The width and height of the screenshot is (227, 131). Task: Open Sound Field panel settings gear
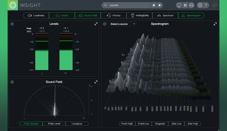pyautogui.click(x=12, y=82)
